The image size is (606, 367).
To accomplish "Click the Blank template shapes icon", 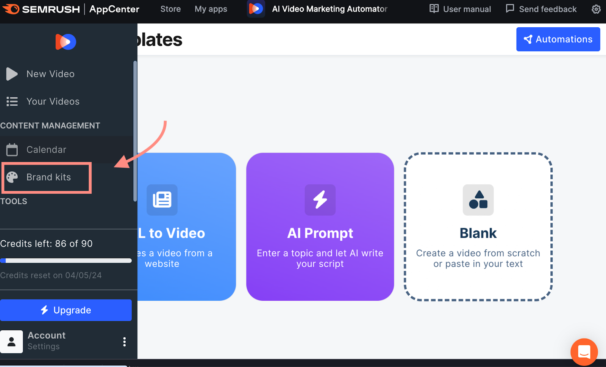I will (478, 200).
